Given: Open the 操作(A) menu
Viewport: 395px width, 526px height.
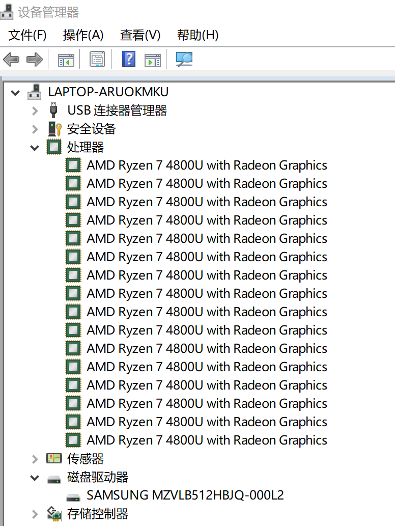Looking at the screenshot, I should click(83, 35).
